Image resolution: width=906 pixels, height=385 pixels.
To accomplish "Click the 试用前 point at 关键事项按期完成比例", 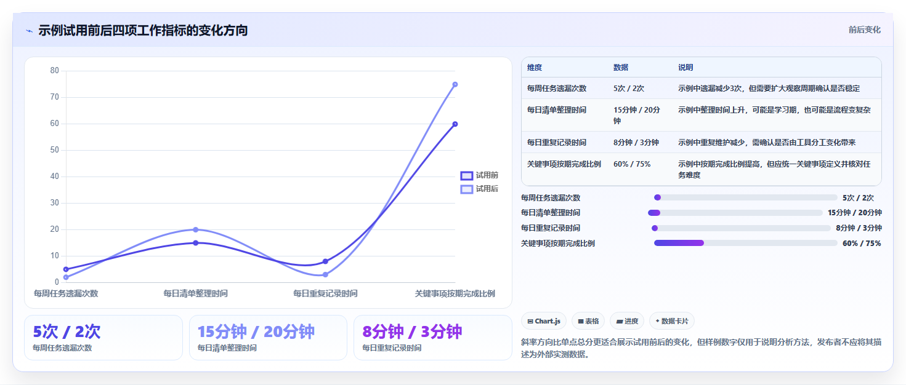I will 455,124.
